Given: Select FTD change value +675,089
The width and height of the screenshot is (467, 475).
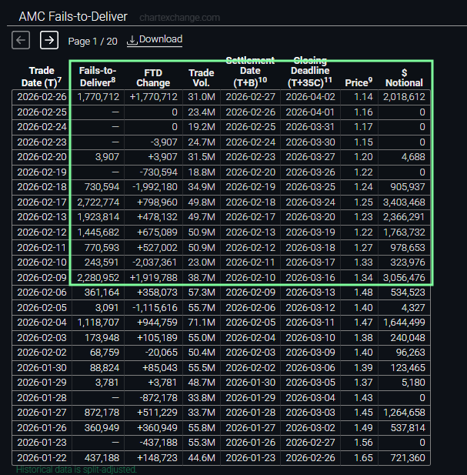Looking at the screenshot, I should pyautogui.click(x=157, y=232).
